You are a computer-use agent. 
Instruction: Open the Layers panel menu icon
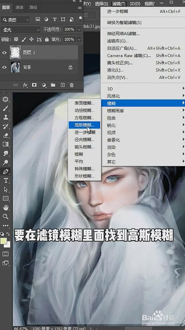pyautogui.click(x=79, y=8)
